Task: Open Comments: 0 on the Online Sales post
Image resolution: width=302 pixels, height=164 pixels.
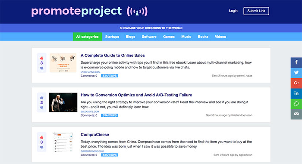Action: click(89, 76)
